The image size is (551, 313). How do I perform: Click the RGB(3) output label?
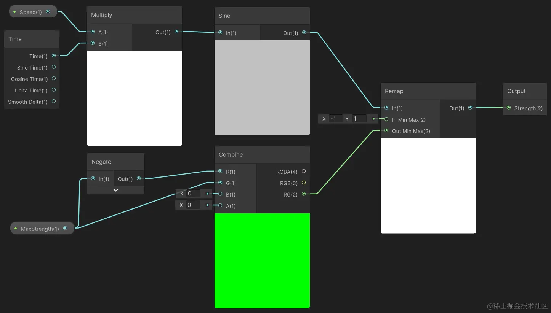pyautogui.click(x=289, y=183)
